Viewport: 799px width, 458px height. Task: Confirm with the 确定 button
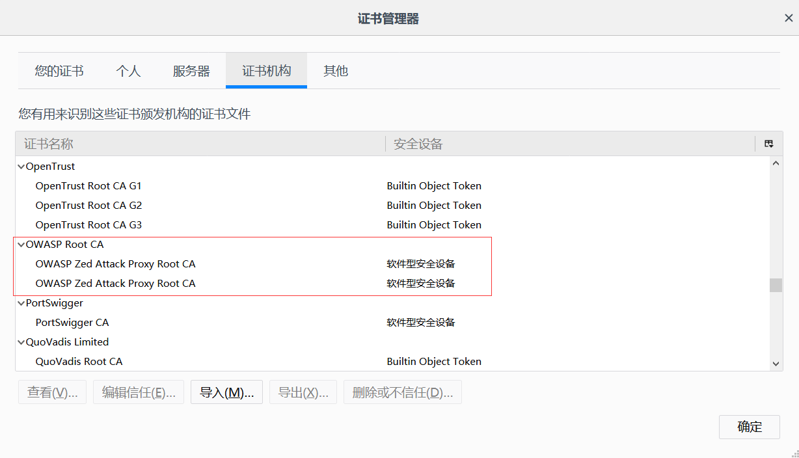click(750, 427)
